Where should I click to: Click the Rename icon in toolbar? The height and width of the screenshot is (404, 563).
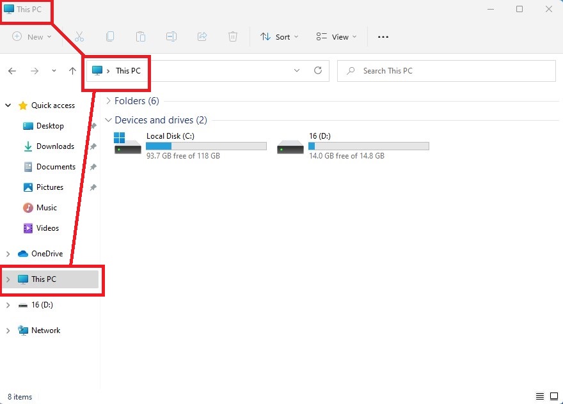point(171,36)
